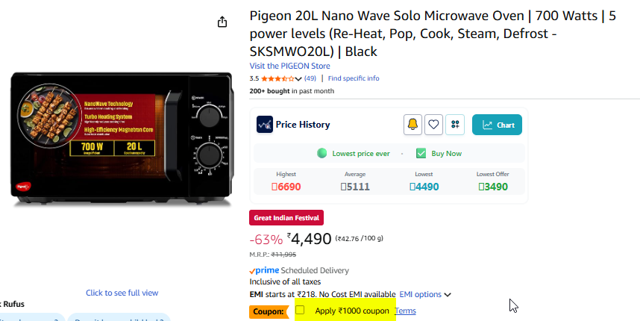Click the Great Indian Festival badge
Viewport: 640px width, 321px height.
pyautogui.click(x=286, y=218)
